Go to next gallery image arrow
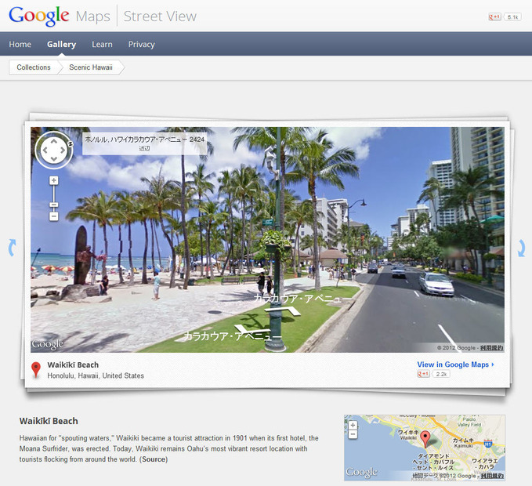 [521, 248]
